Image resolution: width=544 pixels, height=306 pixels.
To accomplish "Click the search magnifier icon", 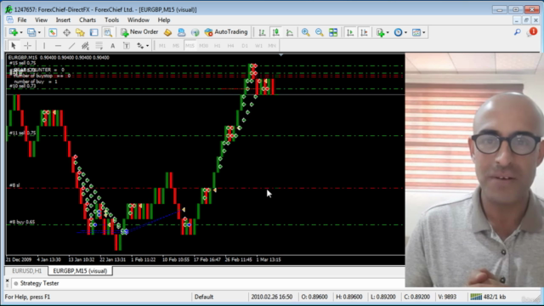I will (x=518, y=32).
